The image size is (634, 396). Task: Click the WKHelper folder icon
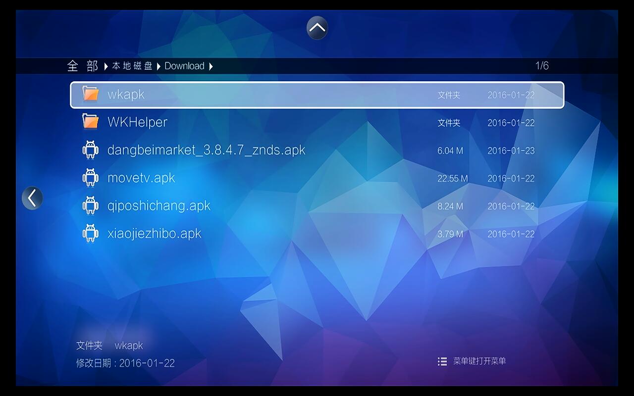90,122
